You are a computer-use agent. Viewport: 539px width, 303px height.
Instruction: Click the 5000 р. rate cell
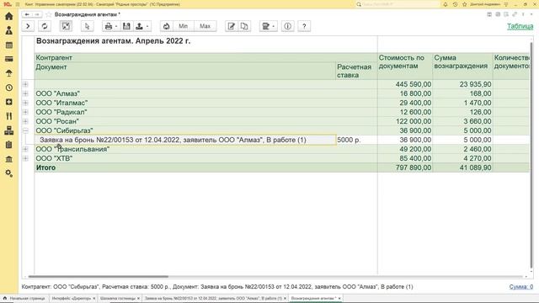[356, 140]
